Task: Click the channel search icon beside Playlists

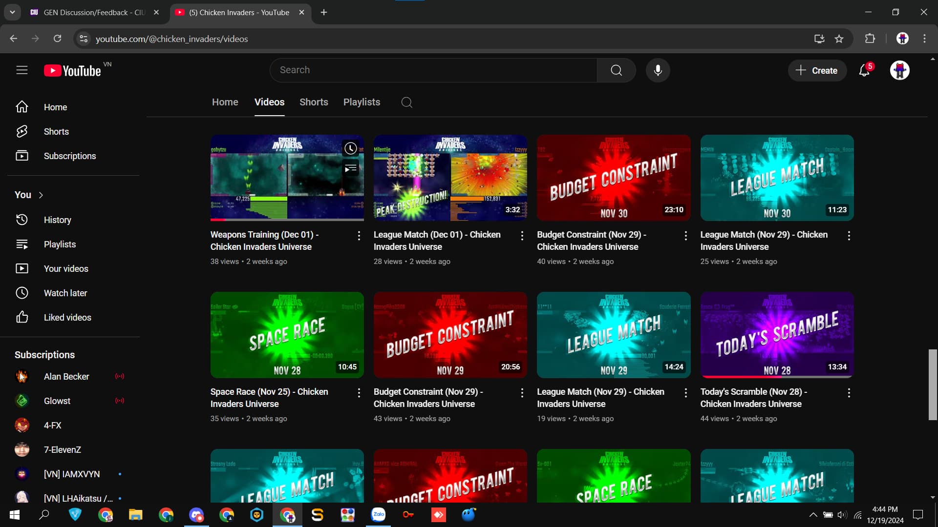Action: [406, 102]
